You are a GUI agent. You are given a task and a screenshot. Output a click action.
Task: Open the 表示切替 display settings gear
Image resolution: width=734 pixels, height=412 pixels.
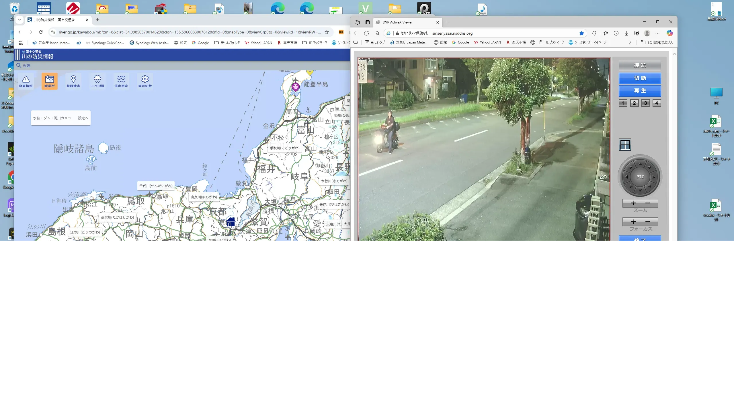(x=145, y=81)
